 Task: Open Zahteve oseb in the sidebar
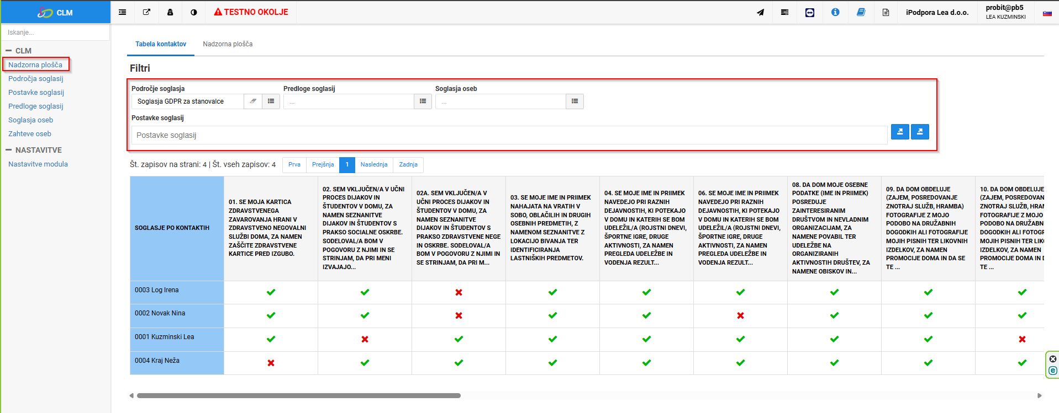(x=30, y=134)
